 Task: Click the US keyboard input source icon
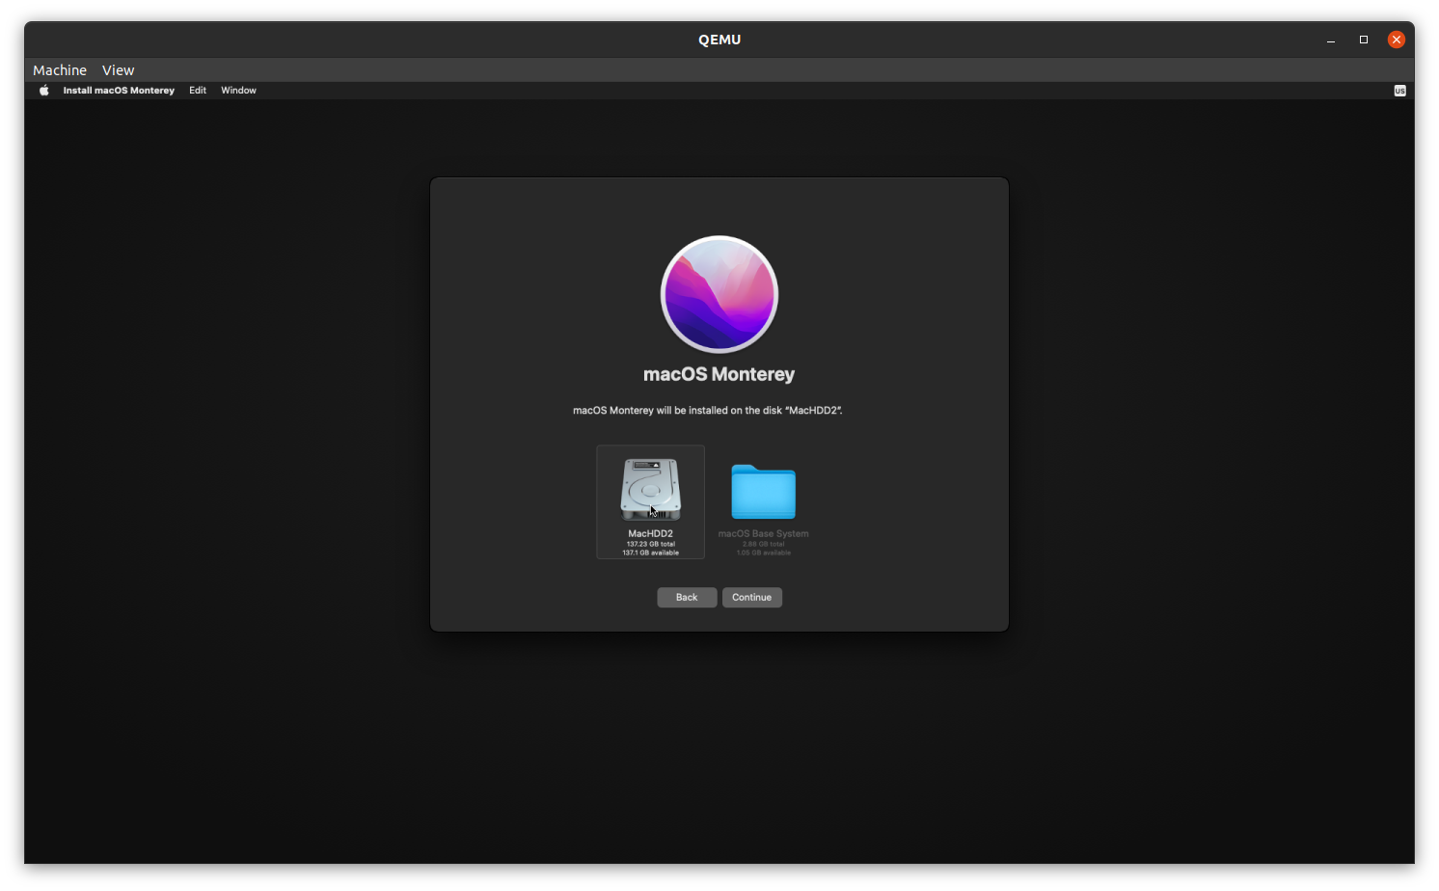pos(1399,91)
